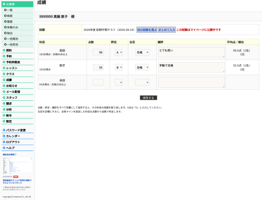
Task: Click the blue icon beside ログアウト
Action: tap(4, 142)
